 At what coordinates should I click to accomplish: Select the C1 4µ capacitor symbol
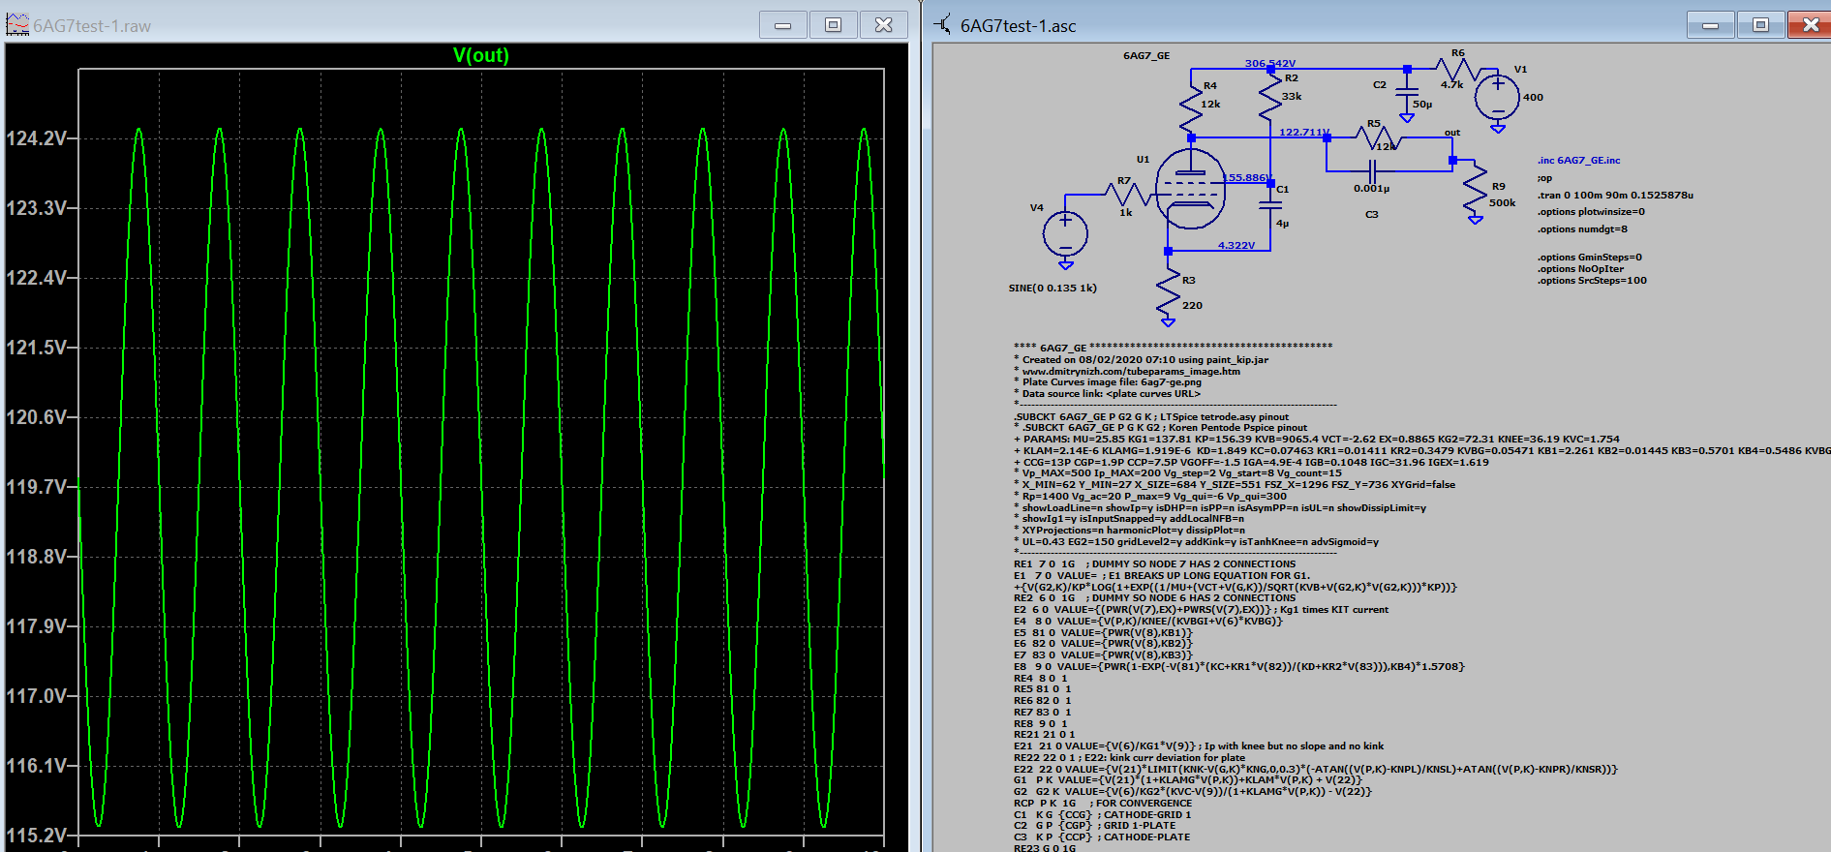1270,204
